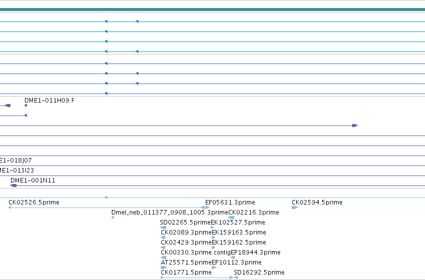Select the arrow glyph for CK02216.3prime
This screenshot has width=425, height=280.
231,217
